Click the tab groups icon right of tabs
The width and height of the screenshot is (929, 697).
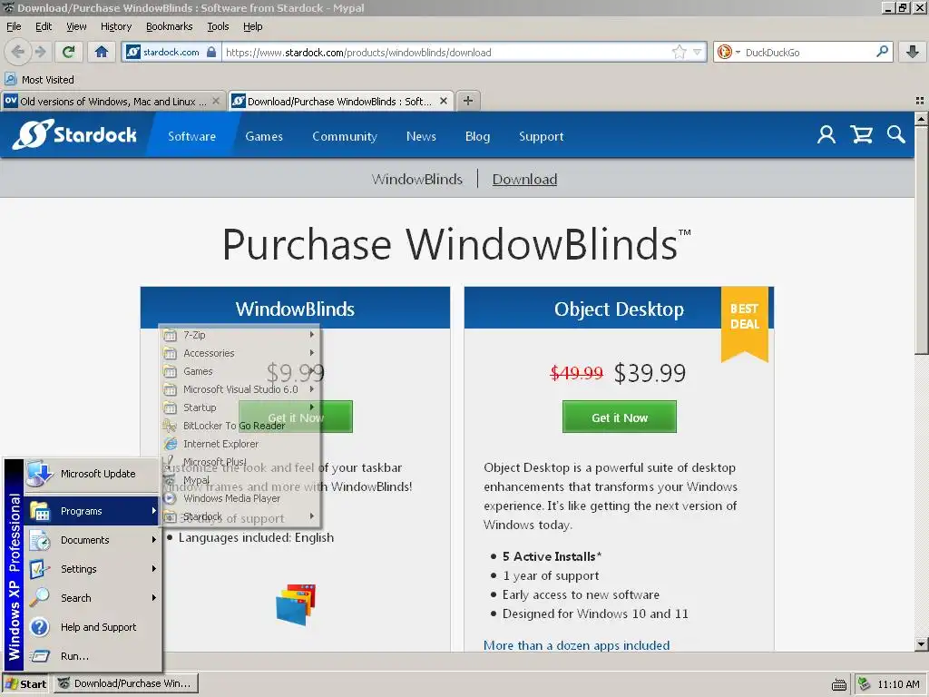pos(920,101)
